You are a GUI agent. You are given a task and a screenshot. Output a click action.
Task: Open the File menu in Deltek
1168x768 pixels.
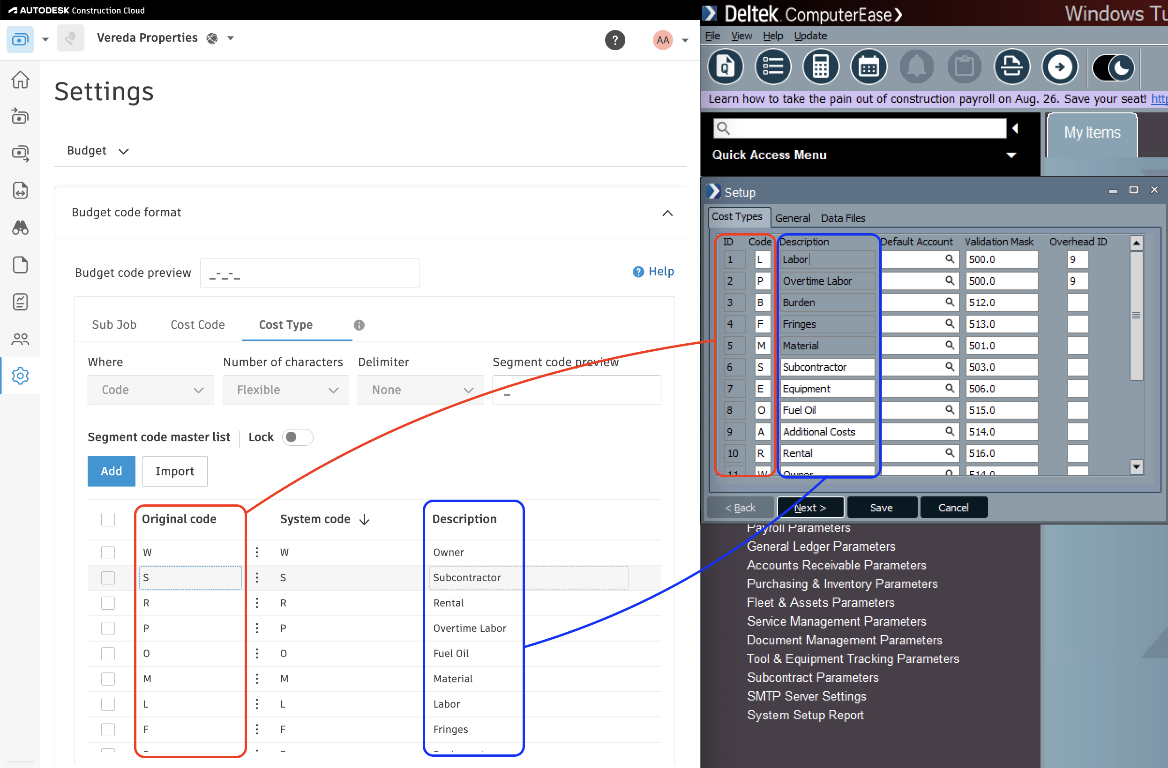tap(712, 35)
